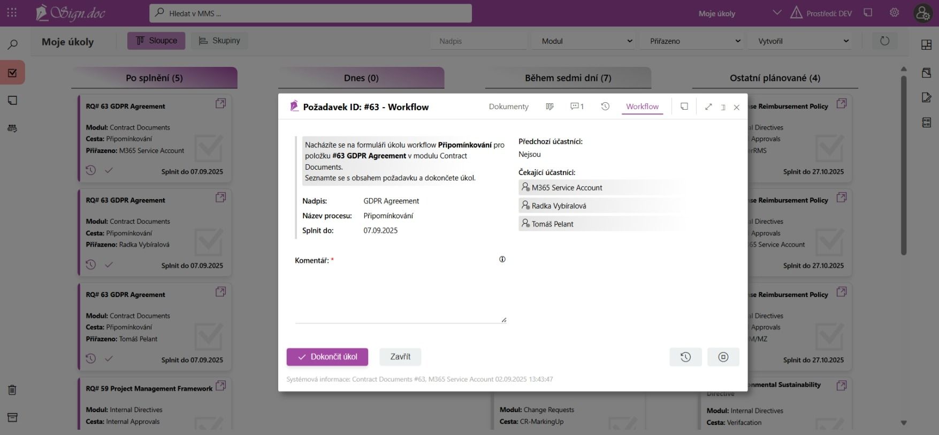The width and height of the screenshot is (939, 435).
Task: Click the comment info icon
Action: (x=502, y=260)
